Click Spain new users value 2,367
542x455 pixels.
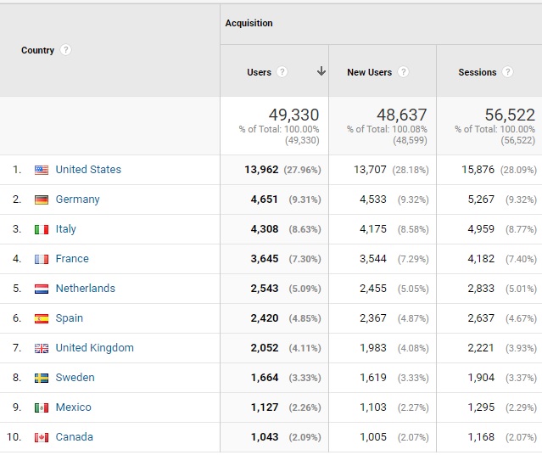[x=373, y=318]
